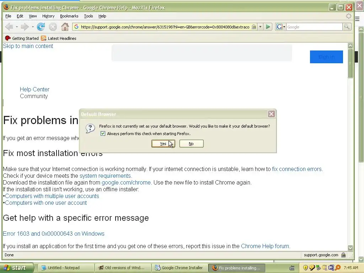
Task: Click the network computers tray icon
Action: pos(331,268)
